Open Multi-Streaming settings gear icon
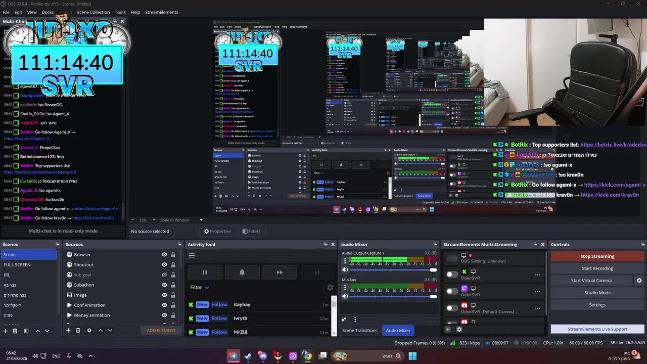 [459, 330]
